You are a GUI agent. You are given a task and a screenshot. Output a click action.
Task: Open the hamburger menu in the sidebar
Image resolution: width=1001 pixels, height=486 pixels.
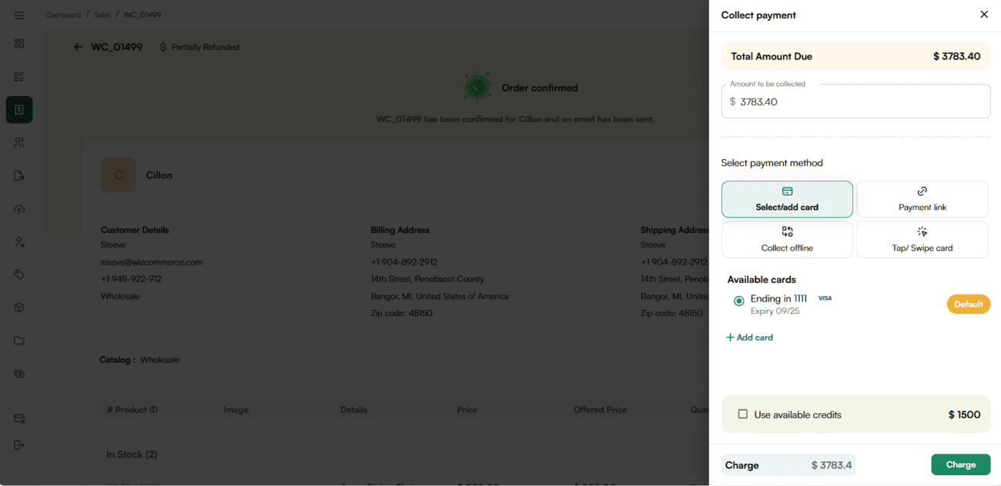coord(19,15)
